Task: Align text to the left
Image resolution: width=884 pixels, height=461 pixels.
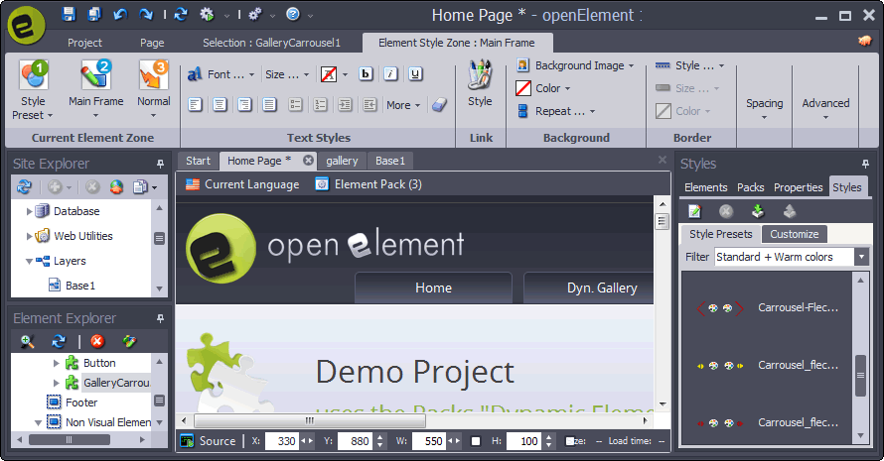Action: [195, 105]
